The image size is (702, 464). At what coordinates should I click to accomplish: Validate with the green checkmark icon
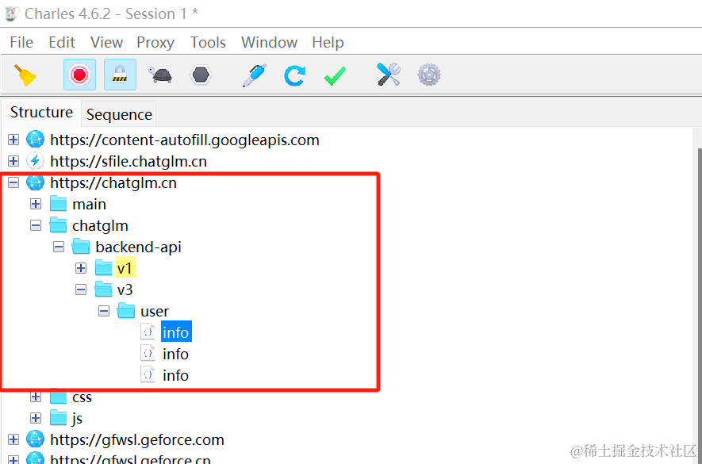coord(335,75)
